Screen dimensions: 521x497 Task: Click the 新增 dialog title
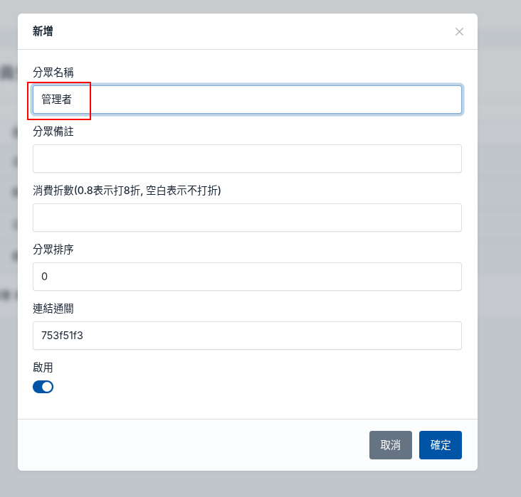[43, 31]
